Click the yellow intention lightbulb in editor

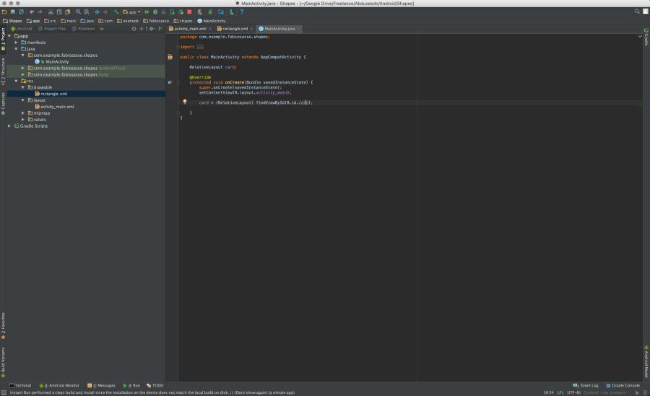[185, 102]
